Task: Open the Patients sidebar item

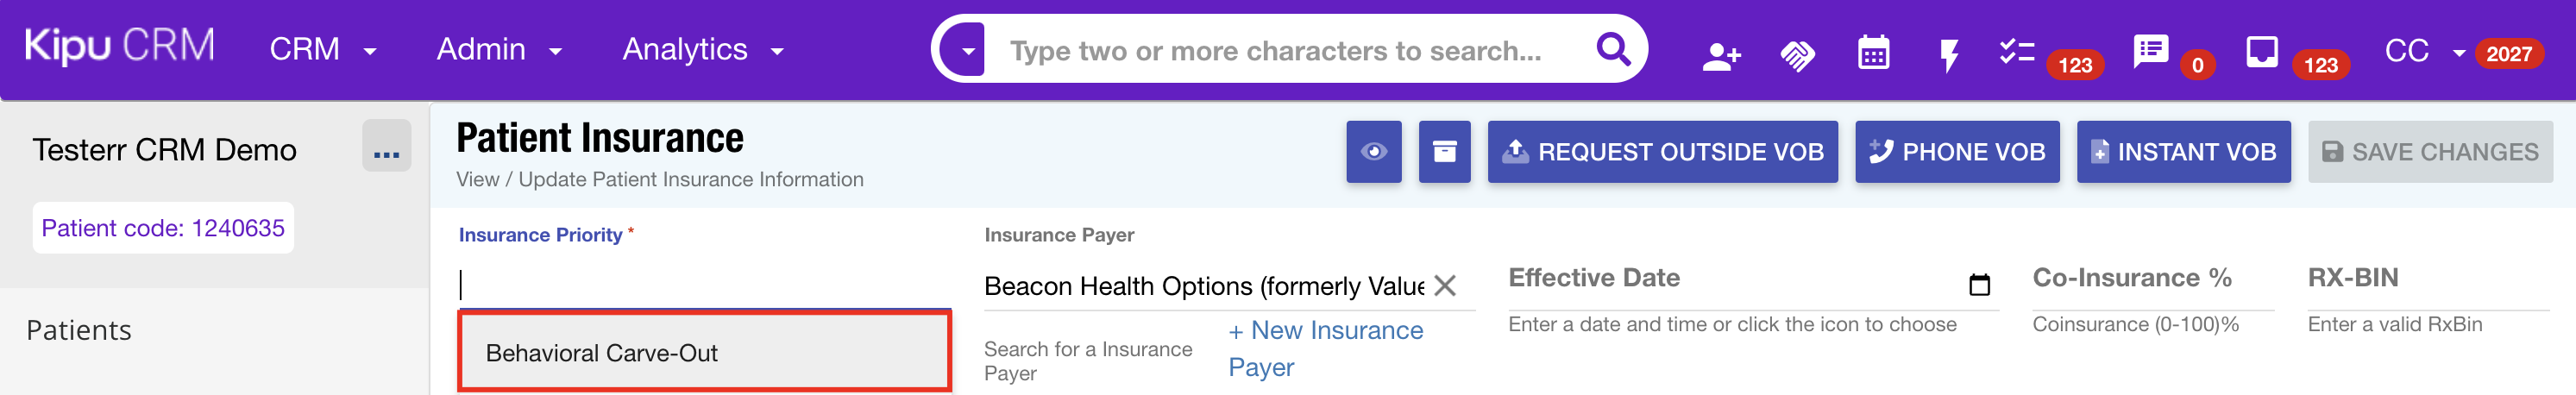Action: tap(79, 330)
